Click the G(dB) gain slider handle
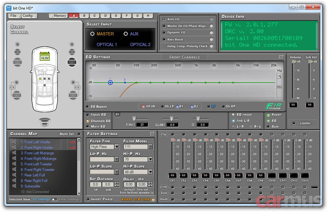Image resolution: width=328 pixels, height=212 pixels. 172,118
